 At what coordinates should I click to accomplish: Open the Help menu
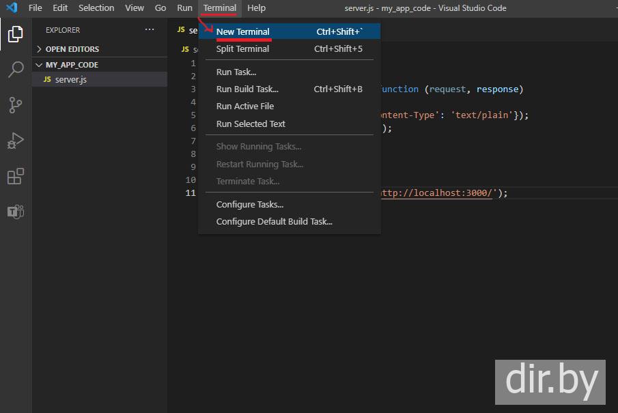click(x=256, y=8)
